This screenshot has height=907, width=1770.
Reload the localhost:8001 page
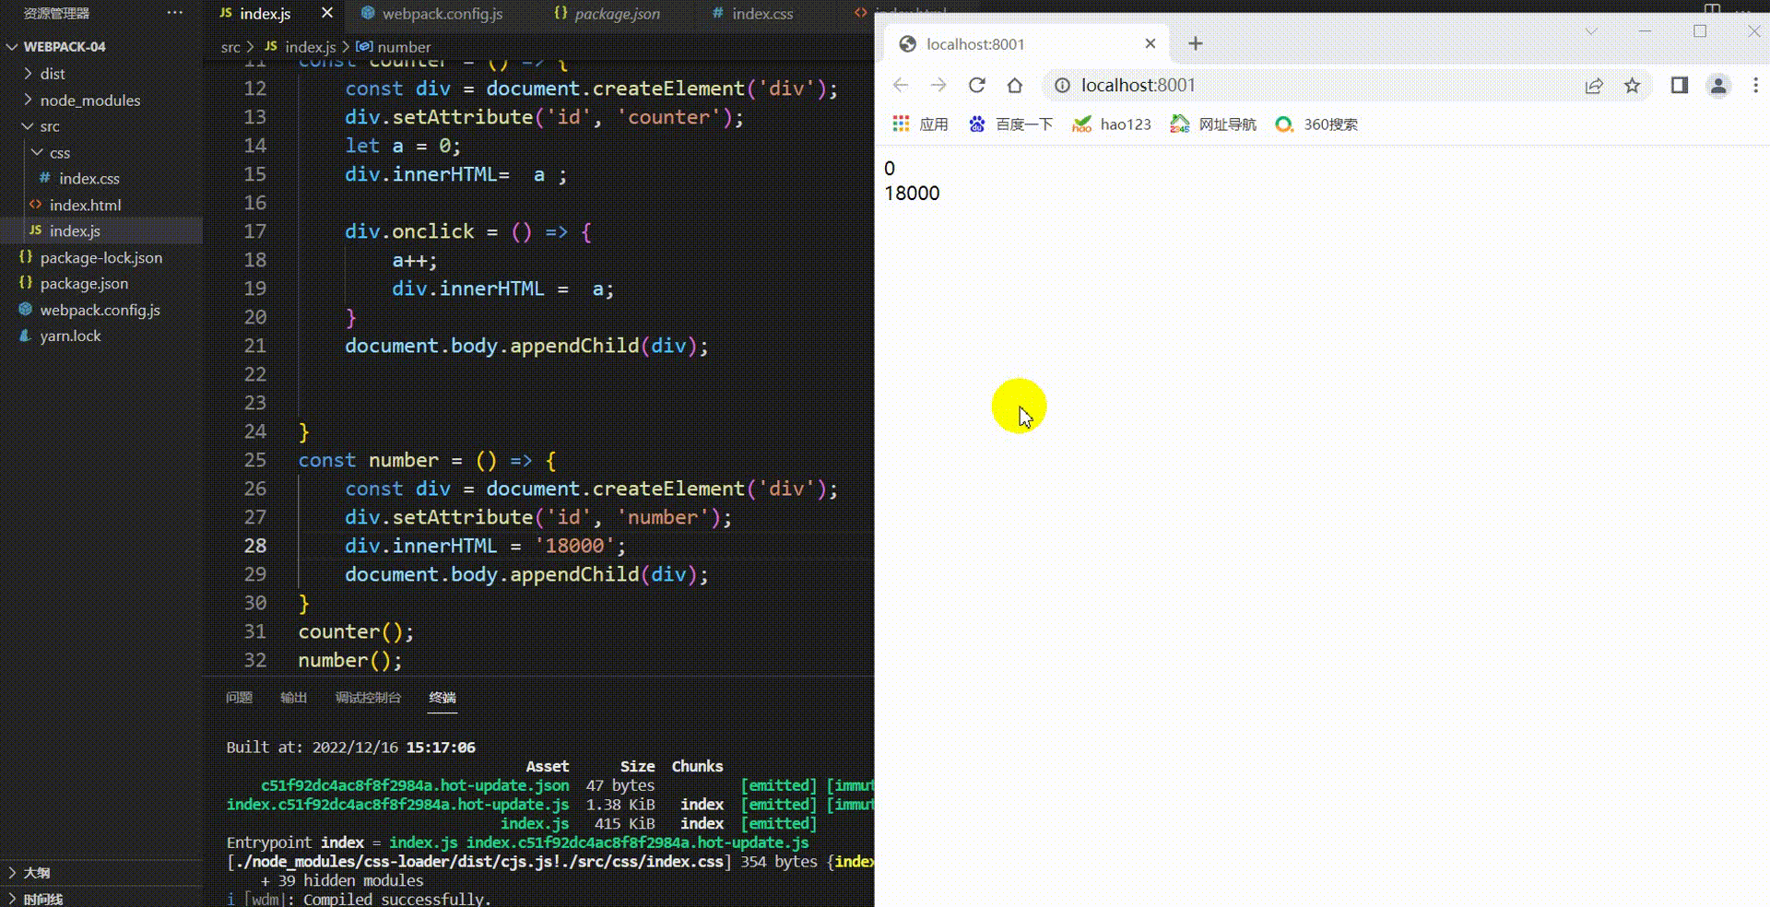click(977, 86)
